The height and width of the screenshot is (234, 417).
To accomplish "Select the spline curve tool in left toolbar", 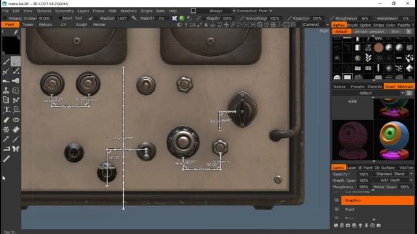I will pyautogui.click(x=16, y=100).
